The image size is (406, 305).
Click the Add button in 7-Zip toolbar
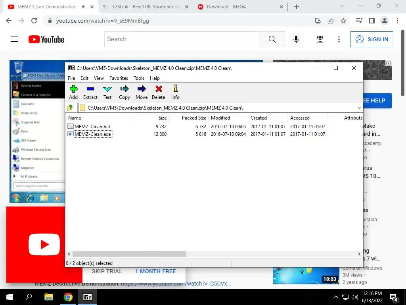point(73,92)
